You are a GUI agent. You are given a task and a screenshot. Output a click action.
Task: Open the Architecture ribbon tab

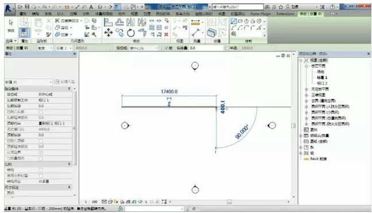23,14
